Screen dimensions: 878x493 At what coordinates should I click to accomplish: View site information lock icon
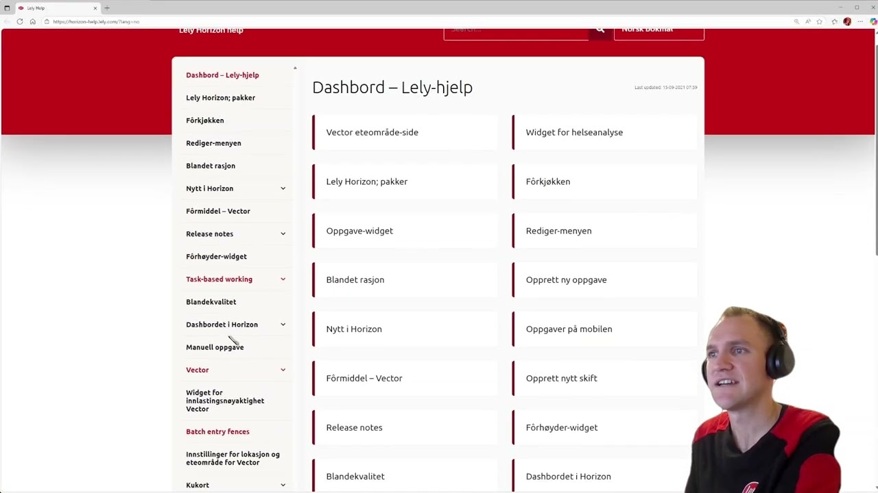pos(47,21)
